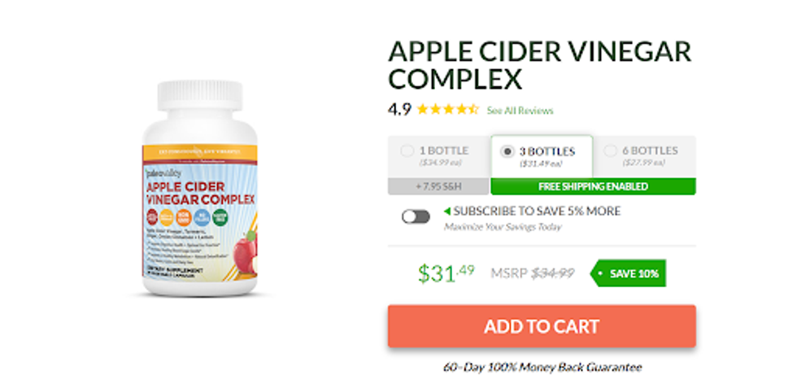The width and height of the screenshot is (797, 375).
Task: Click the $31.49 price
Action: pos(446,273)
